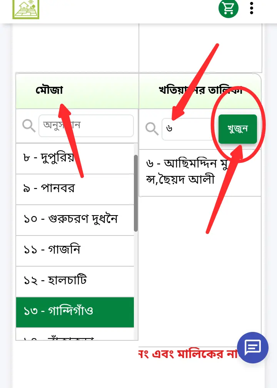
Task: Select the partially visible mouza below গান্দিগাঁও
Action: [75, 337]
